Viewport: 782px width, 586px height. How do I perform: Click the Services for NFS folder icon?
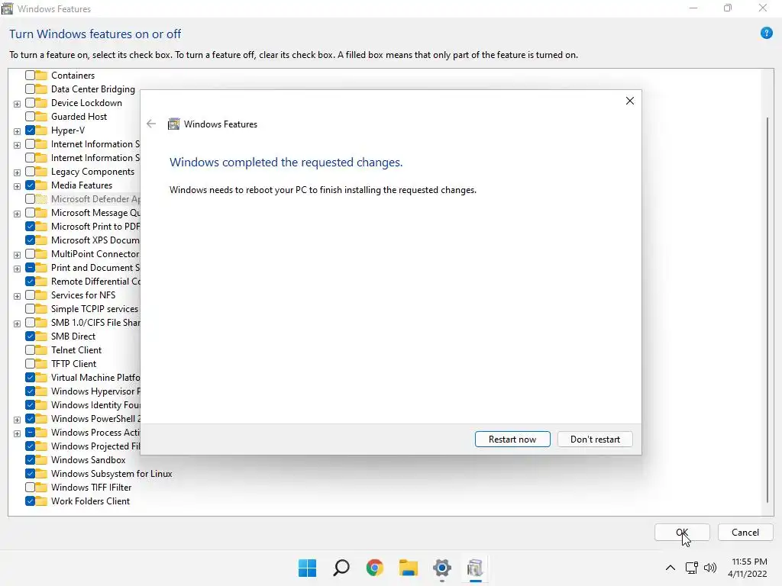pos(41,295)
